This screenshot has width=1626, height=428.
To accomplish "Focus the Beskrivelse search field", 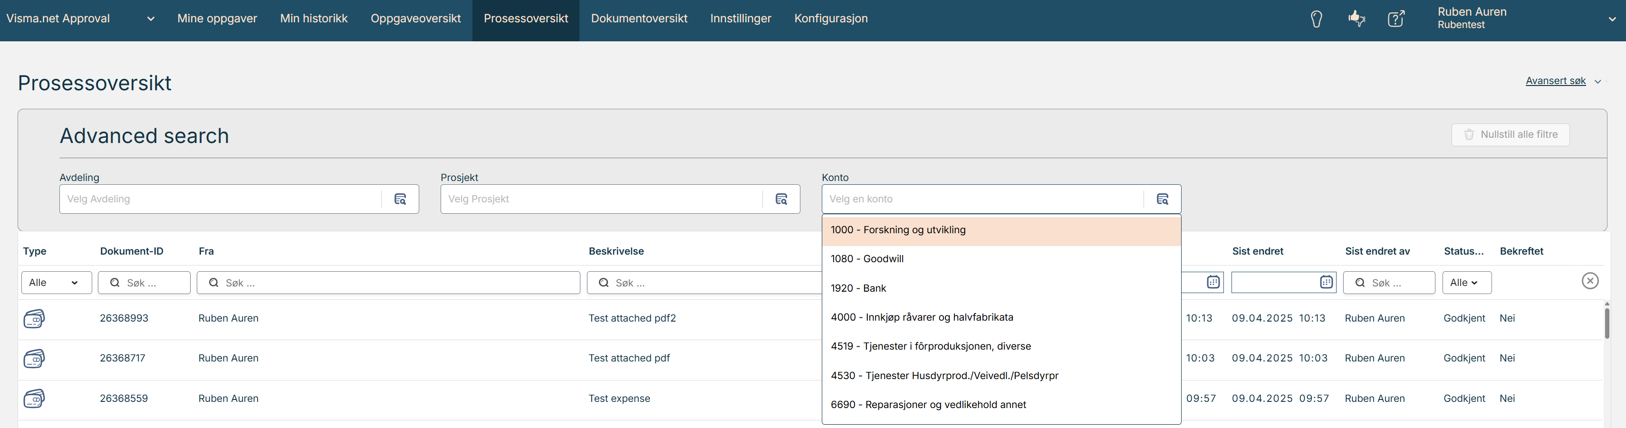I will tap(704, 283).
